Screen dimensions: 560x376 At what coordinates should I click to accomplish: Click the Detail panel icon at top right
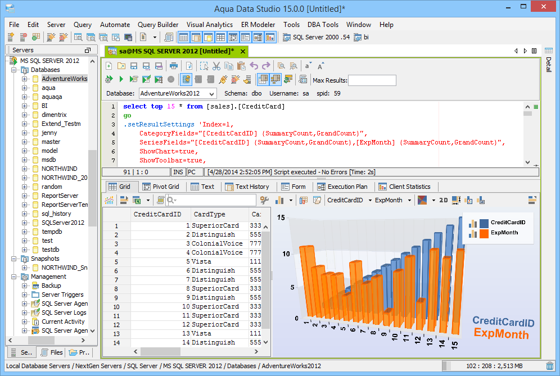point(549,51)
